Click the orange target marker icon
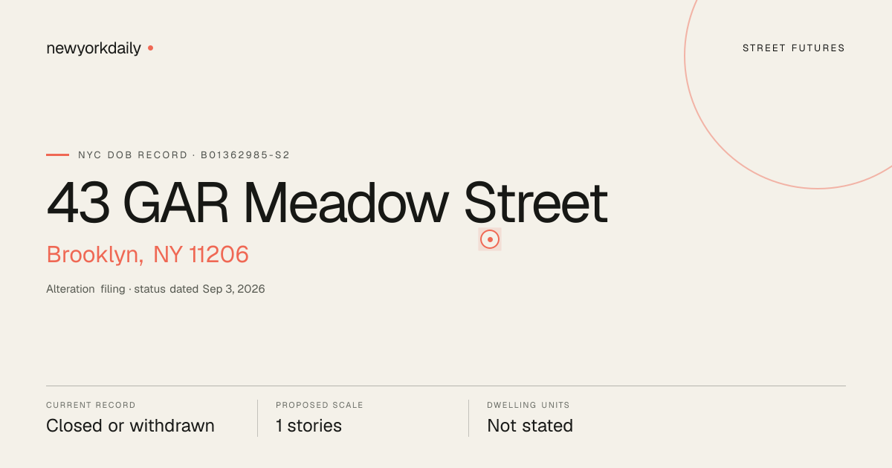The height and width of the screenshot is (468, 892). pos(490,239)
